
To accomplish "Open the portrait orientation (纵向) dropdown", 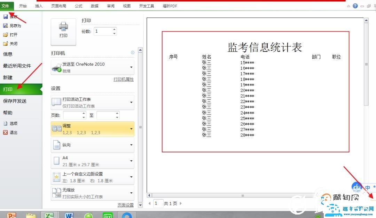I will click(x=92, y=145).
